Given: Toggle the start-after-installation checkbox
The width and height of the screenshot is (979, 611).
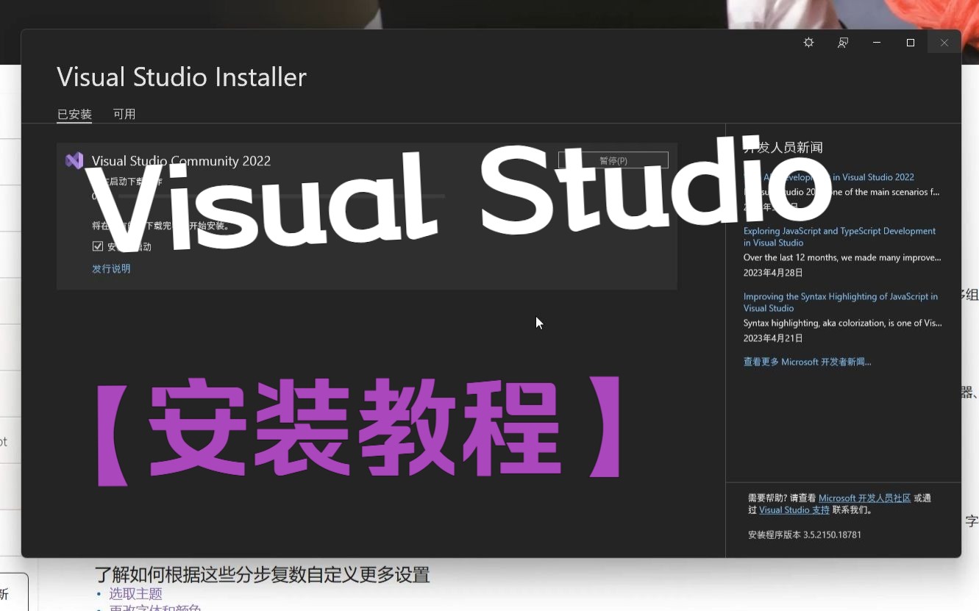Looking at the screenshot, I should (98, 246).
